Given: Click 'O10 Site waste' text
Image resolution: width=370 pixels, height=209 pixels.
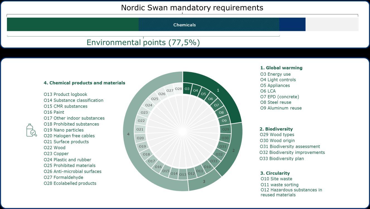Looking at the screenshot, I should (277, 179).
